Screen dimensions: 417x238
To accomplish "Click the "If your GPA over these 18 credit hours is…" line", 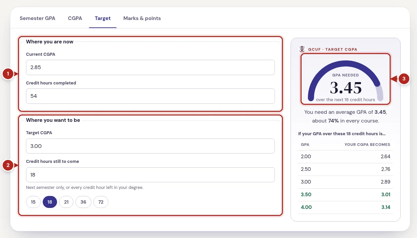I will tap(342, 134).
